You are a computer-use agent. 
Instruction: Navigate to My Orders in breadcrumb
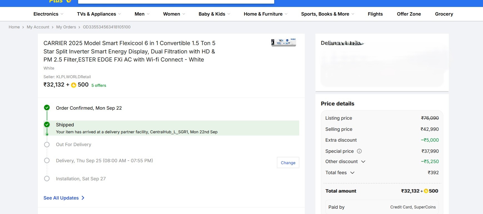click(x=66, y=27)
